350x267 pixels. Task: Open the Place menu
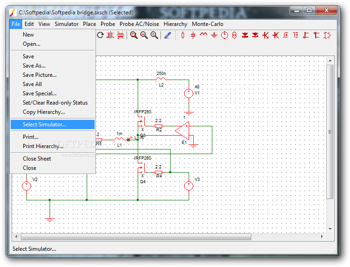[x=89, y=24]
